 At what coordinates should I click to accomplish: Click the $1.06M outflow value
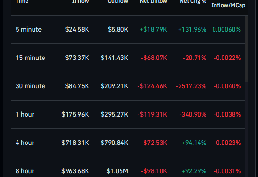(117, 171)
